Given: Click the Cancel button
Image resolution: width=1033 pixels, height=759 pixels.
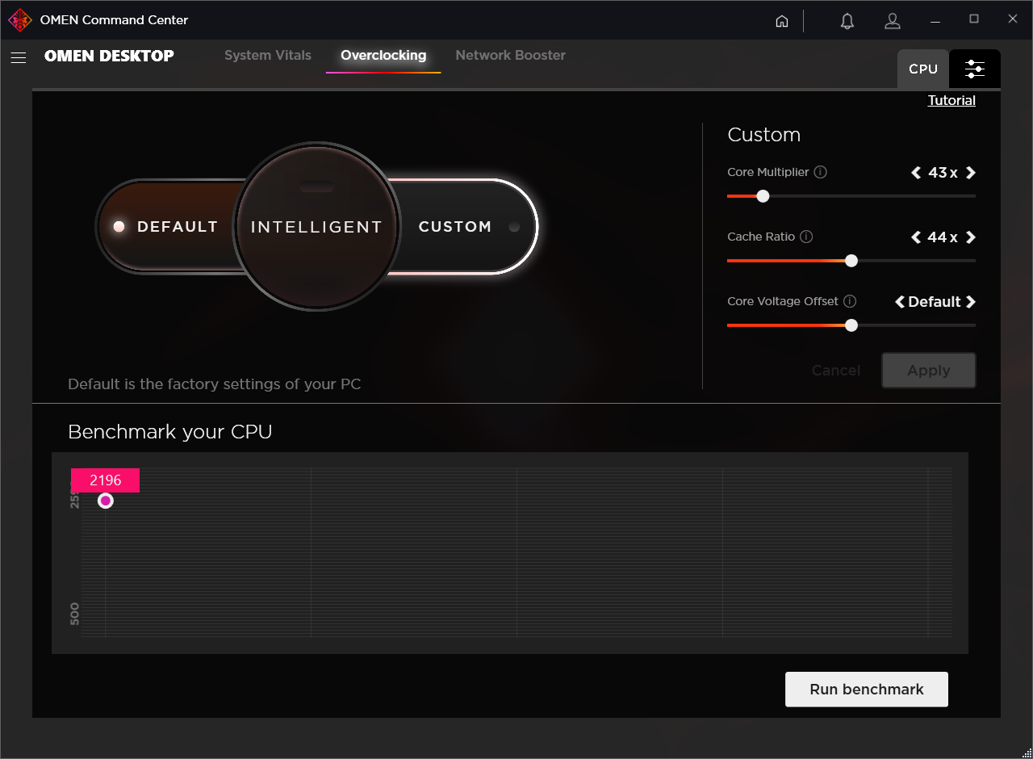Looking at the screenshot, I should 836,371.
